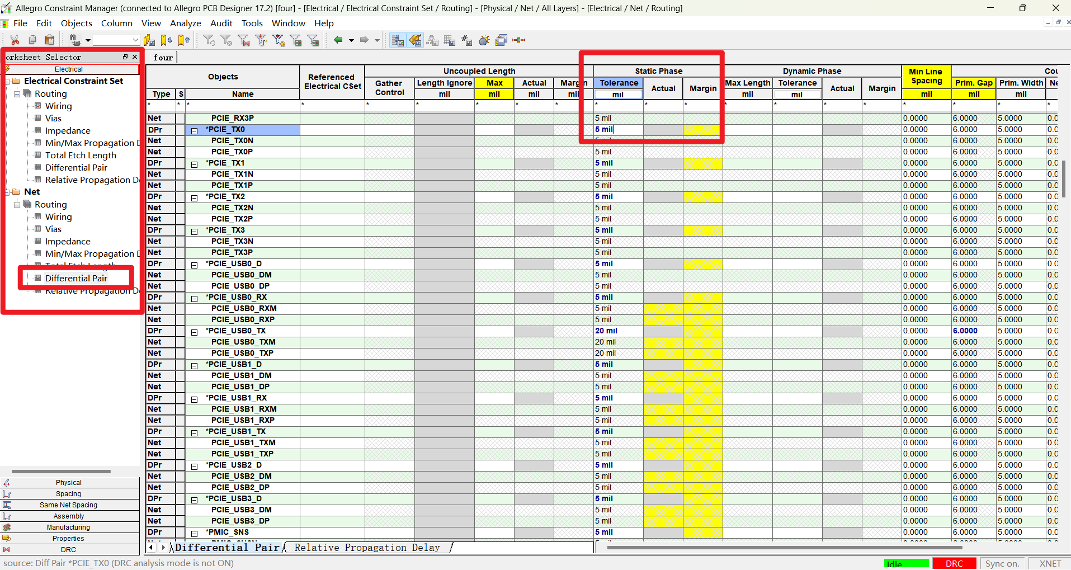Click the red DRC status indicator

[x=954, y=563]
